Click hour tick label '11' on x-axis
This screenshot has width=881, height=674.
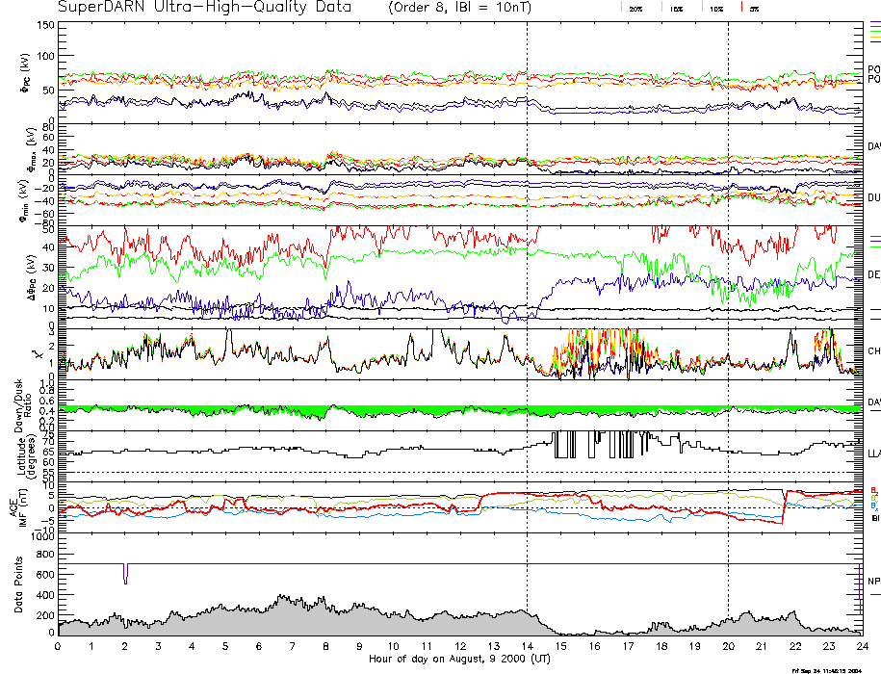(427, 646)
